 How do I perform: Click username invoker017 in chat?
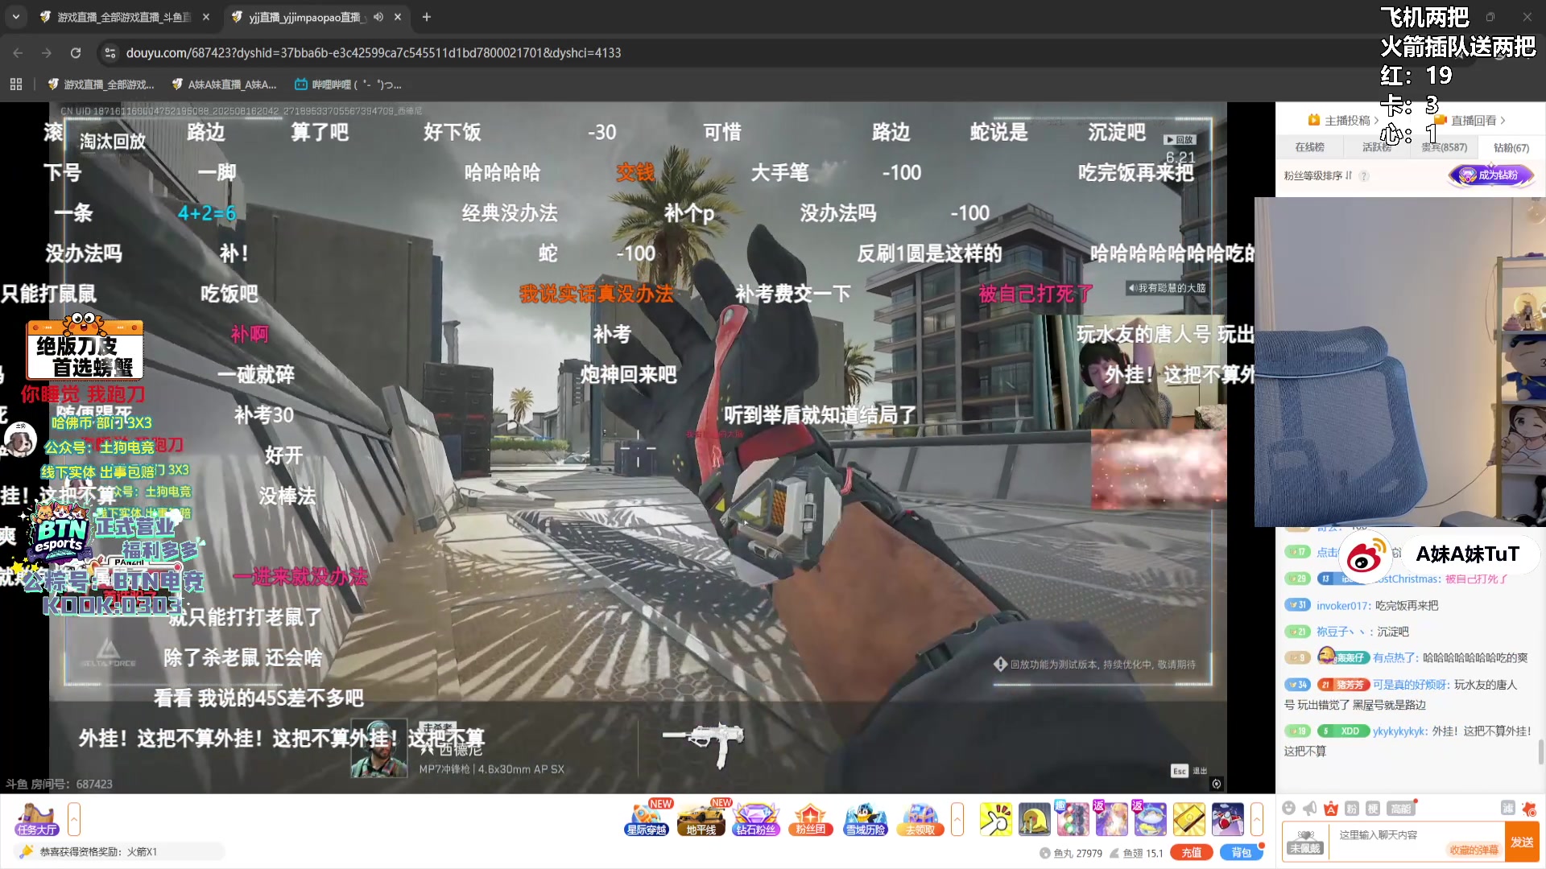(x=1342, y=606)
